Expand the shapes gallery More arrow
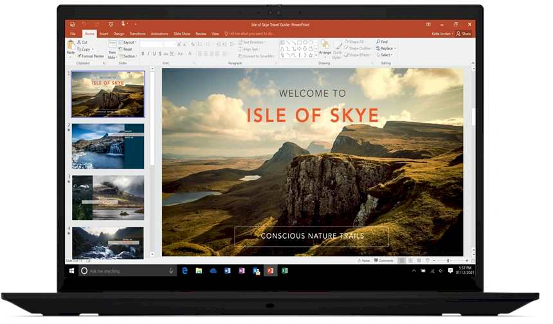The height and width of the screenshot is (324, 553). pos(316,55)
